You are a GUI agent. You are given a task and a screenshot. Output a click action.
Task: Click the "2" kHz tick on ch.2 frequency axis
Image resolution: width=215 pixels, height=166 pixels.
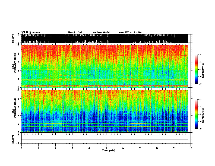click(x=19, y=124)
